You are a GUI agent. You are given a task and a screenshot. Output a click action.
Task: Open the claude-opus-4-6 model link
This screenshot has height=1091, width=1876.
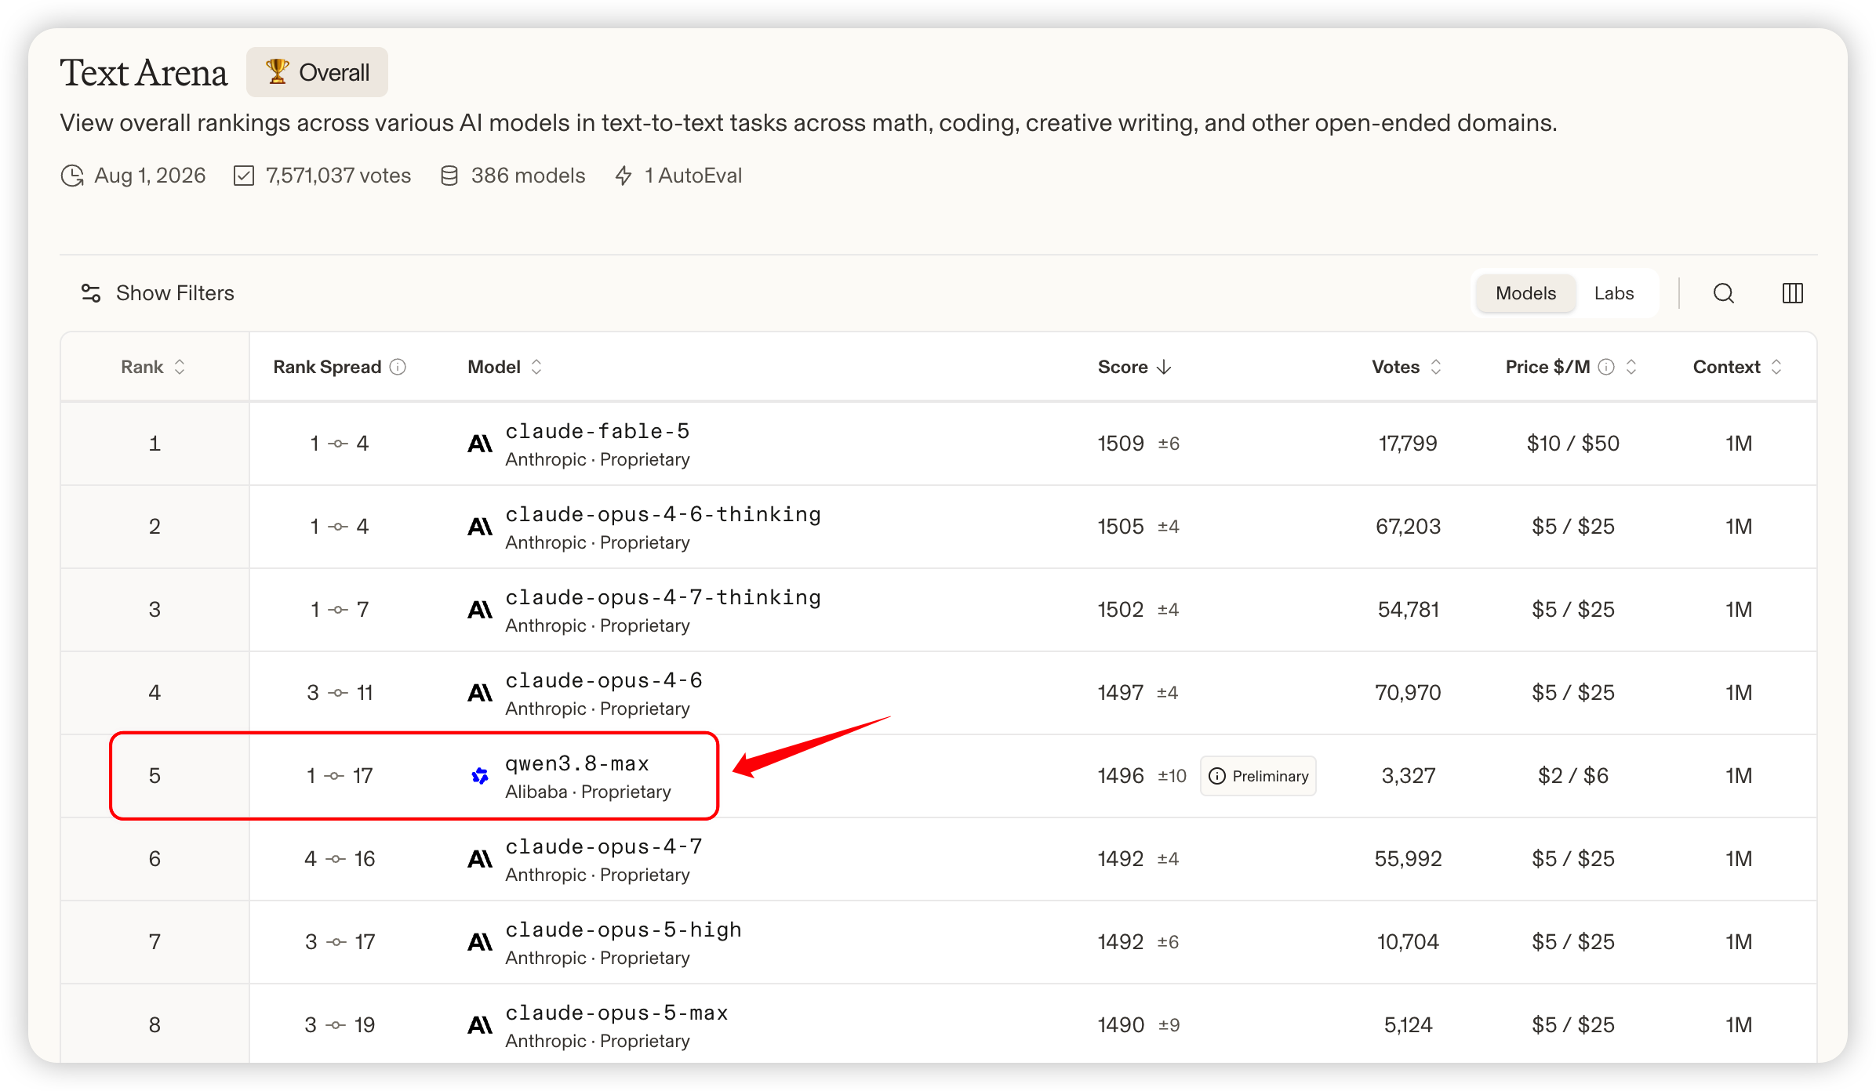(x=604, y=680)
